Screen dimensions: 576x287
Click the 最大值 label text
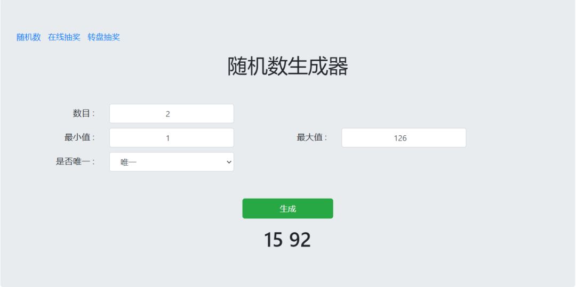312,137
